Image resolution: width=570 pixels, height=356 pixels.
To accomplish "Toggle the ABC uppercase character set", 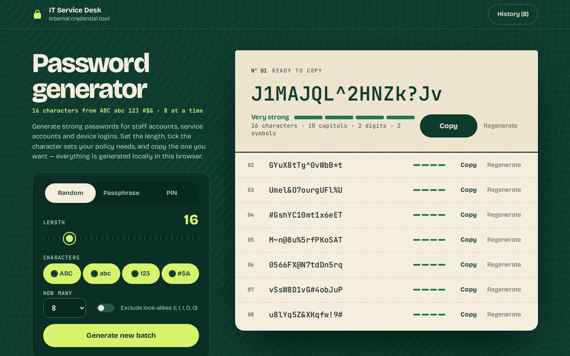I will click(62, 274).
